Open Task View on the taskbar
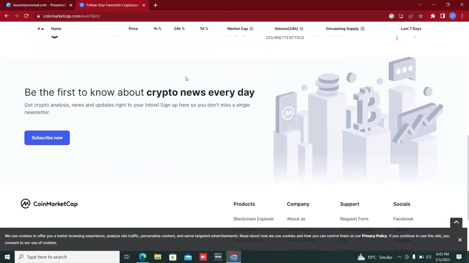The image size is (469, 263). click(127, 257)
